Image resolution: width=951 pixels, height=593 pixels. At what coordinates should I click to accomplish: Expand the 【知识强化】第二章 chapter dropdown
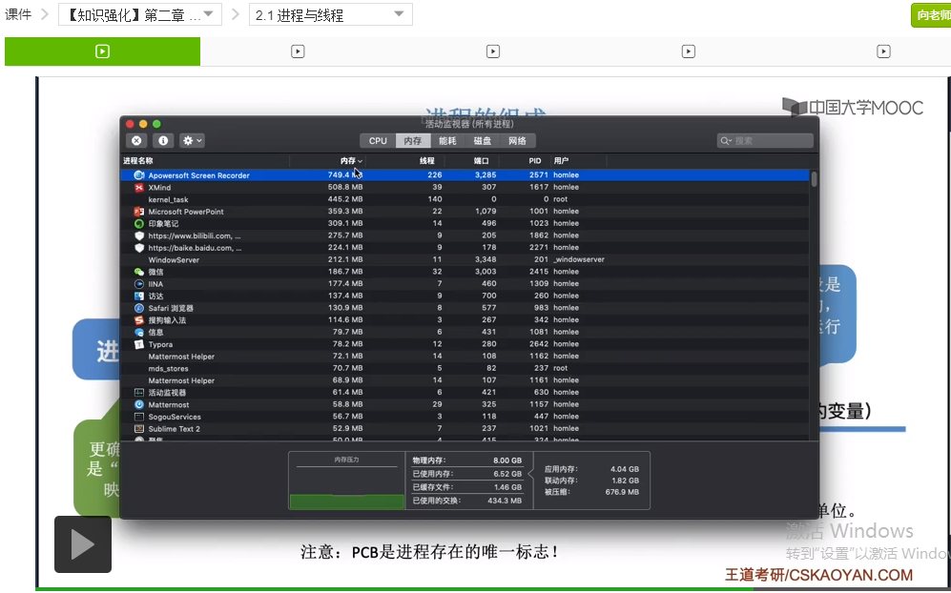click(x=140, y=14)
